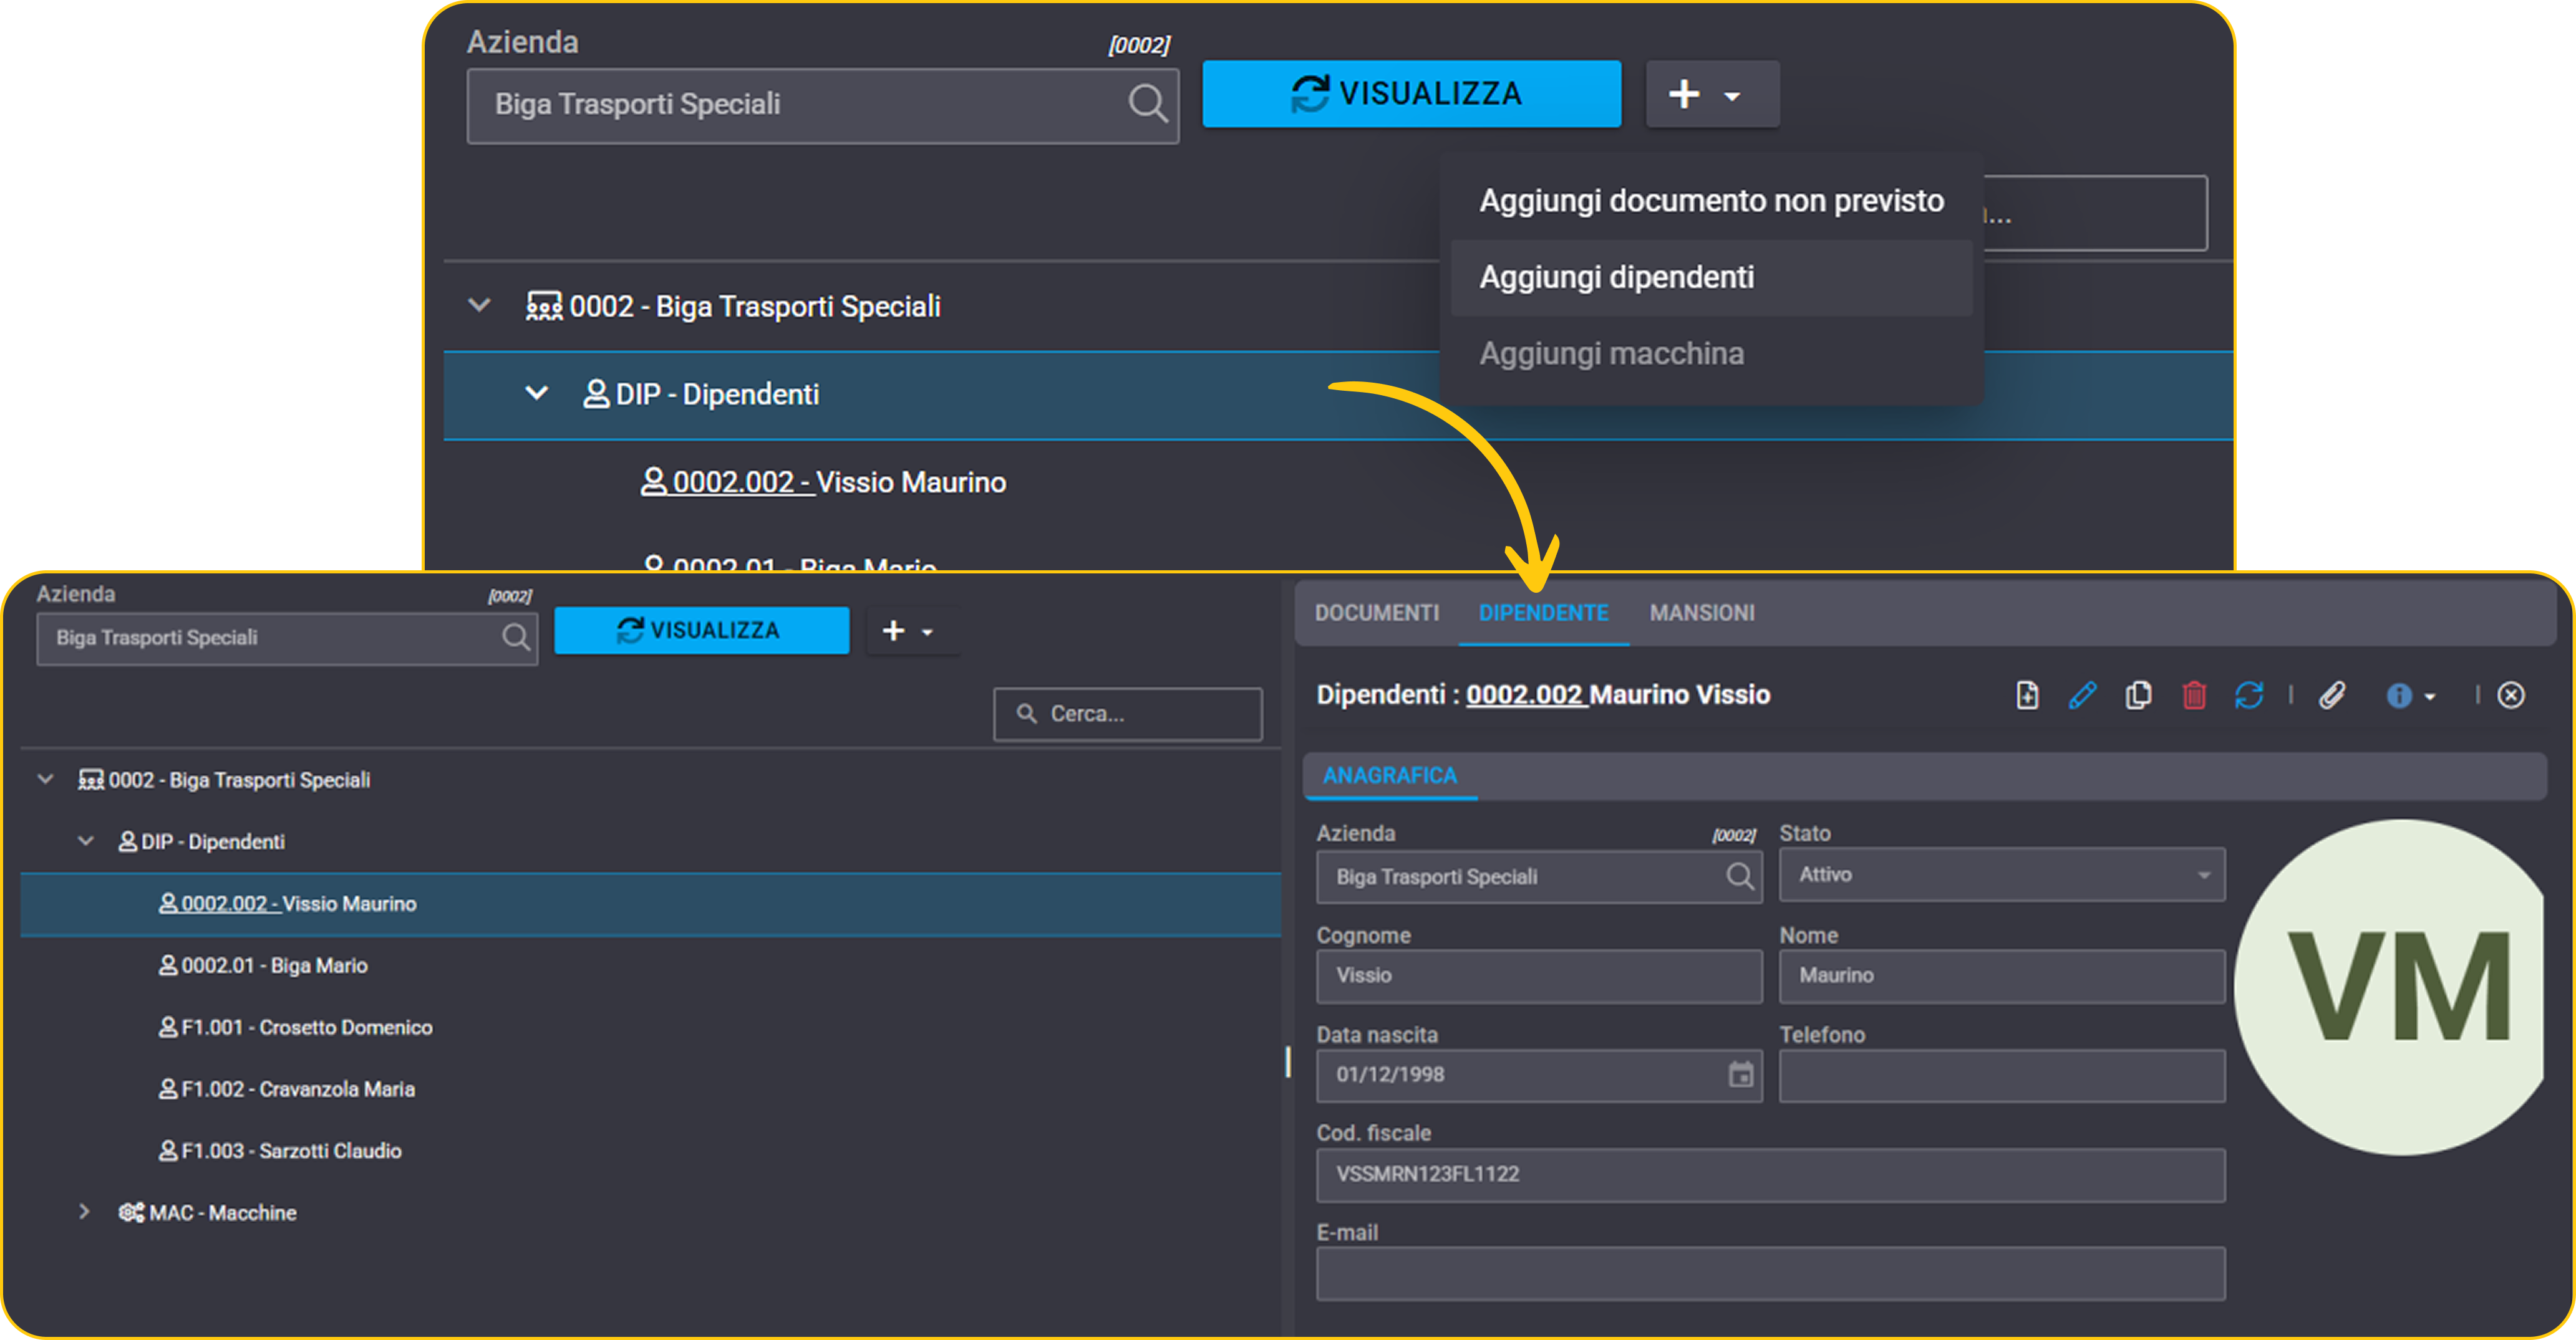Click the Azienda input field in the top view
Viewport: 2576px width, 1340px height.
(x=823, y=106)
